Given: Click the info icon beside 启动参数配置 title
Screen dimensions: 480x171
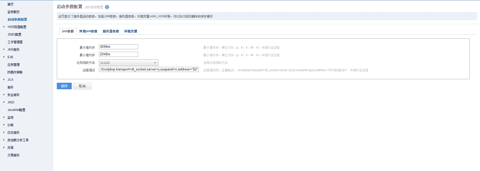Looking at the screenshot, I should tap(107, 7).
